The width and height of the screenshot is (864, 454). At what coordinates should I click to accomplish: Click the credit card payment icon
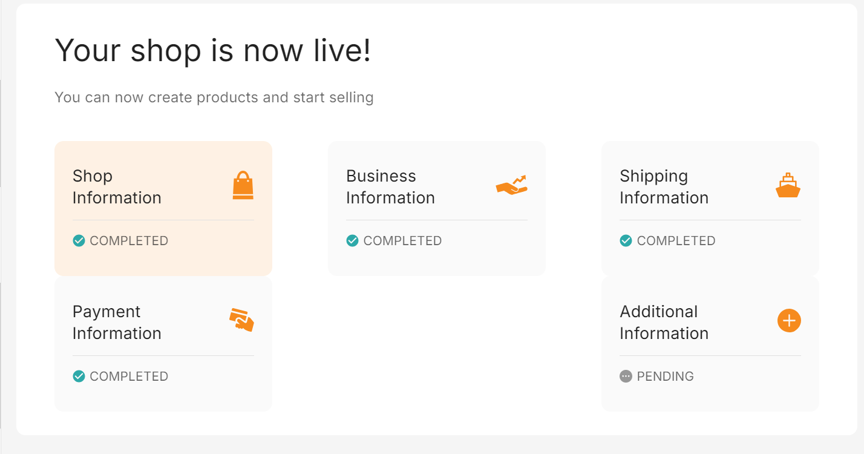(x=241, y=320)
